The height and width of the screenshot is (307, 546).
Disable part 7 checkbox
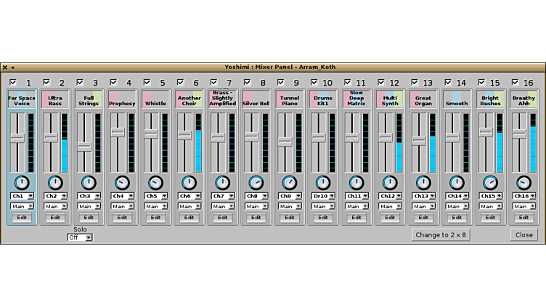[213, 82]
